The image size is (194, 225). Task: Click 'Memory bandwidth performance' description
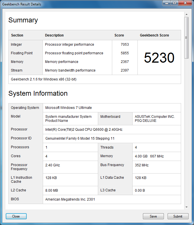coord(70,70)
